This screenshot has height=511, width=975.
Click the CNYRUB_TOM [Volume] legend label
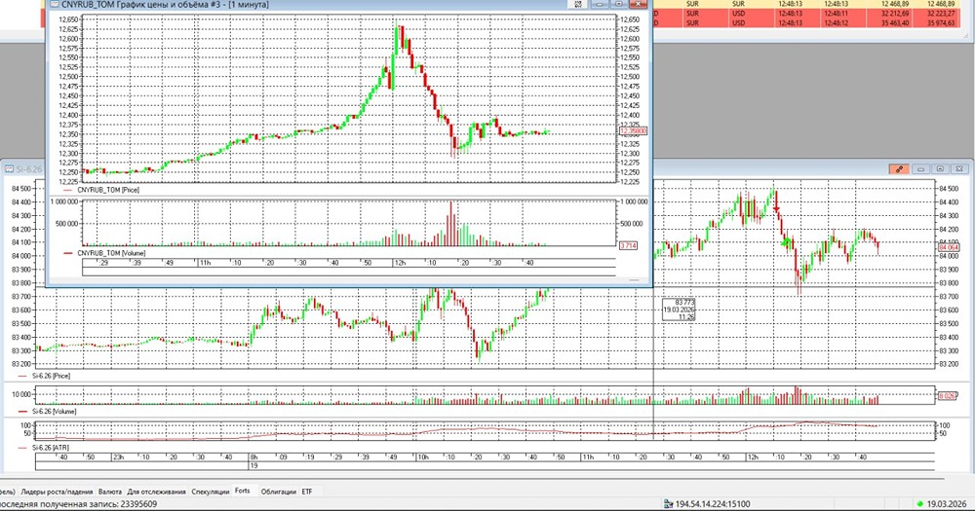[111, 253]
